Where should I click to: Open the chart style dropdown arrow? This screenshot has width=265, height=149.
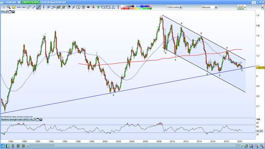pos(245,7)
